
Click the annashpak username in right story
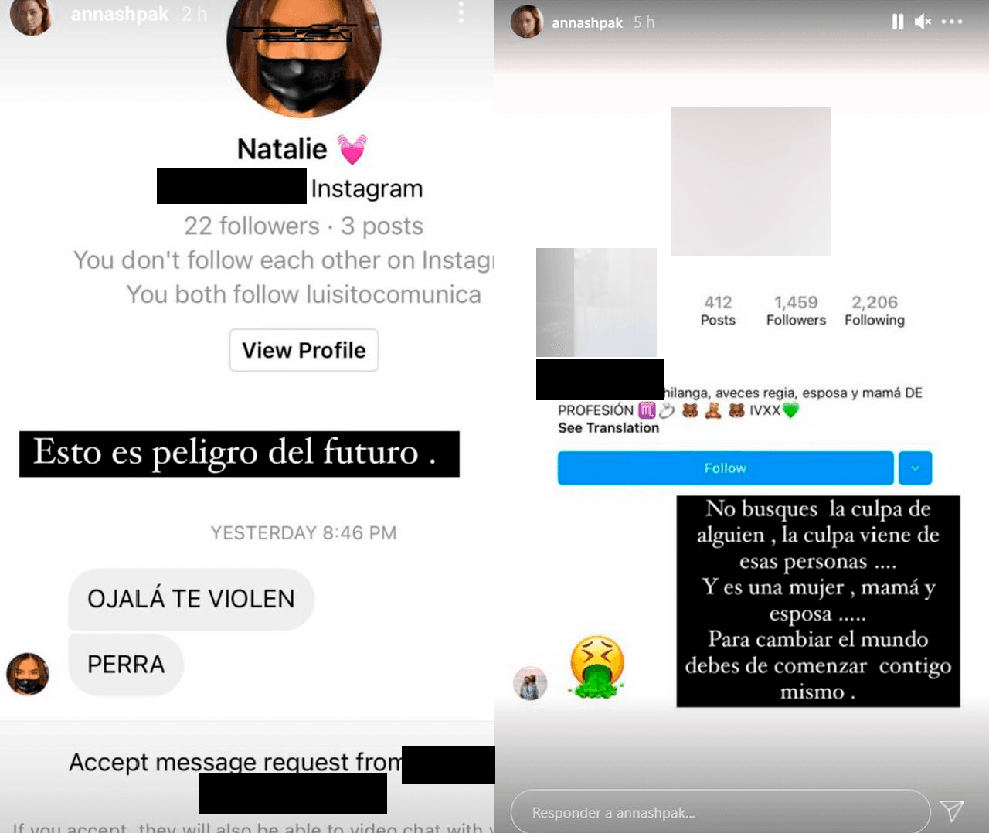pyautogui.click(x=587, y=22)
